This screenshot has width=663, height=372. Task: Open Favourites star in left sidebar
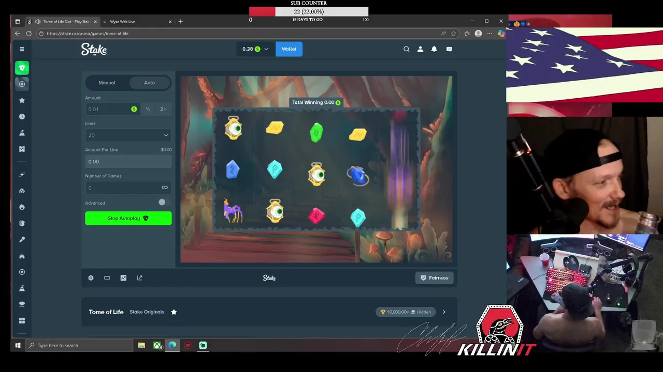click(22, 100)
